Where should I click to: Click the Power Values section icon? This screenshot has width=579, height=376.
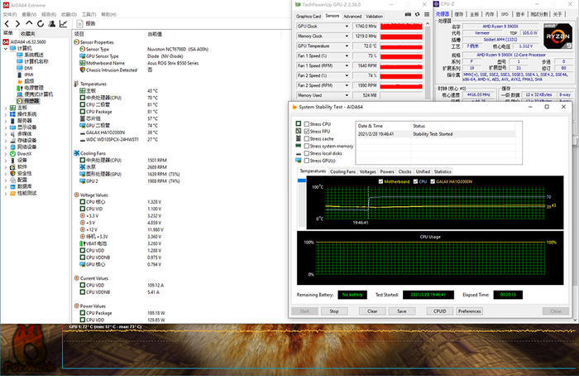(76, 306)
